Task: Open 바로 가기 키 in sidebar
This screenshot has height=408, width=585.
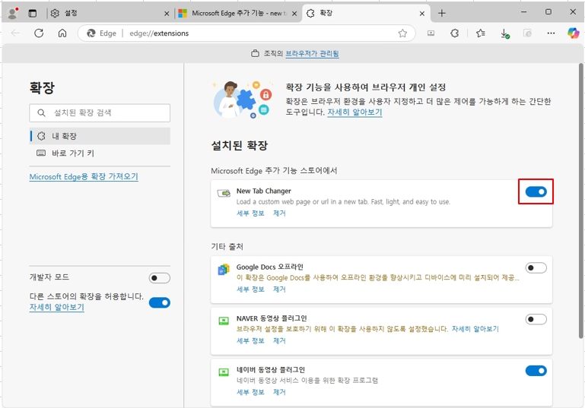Action: [100, 153]
